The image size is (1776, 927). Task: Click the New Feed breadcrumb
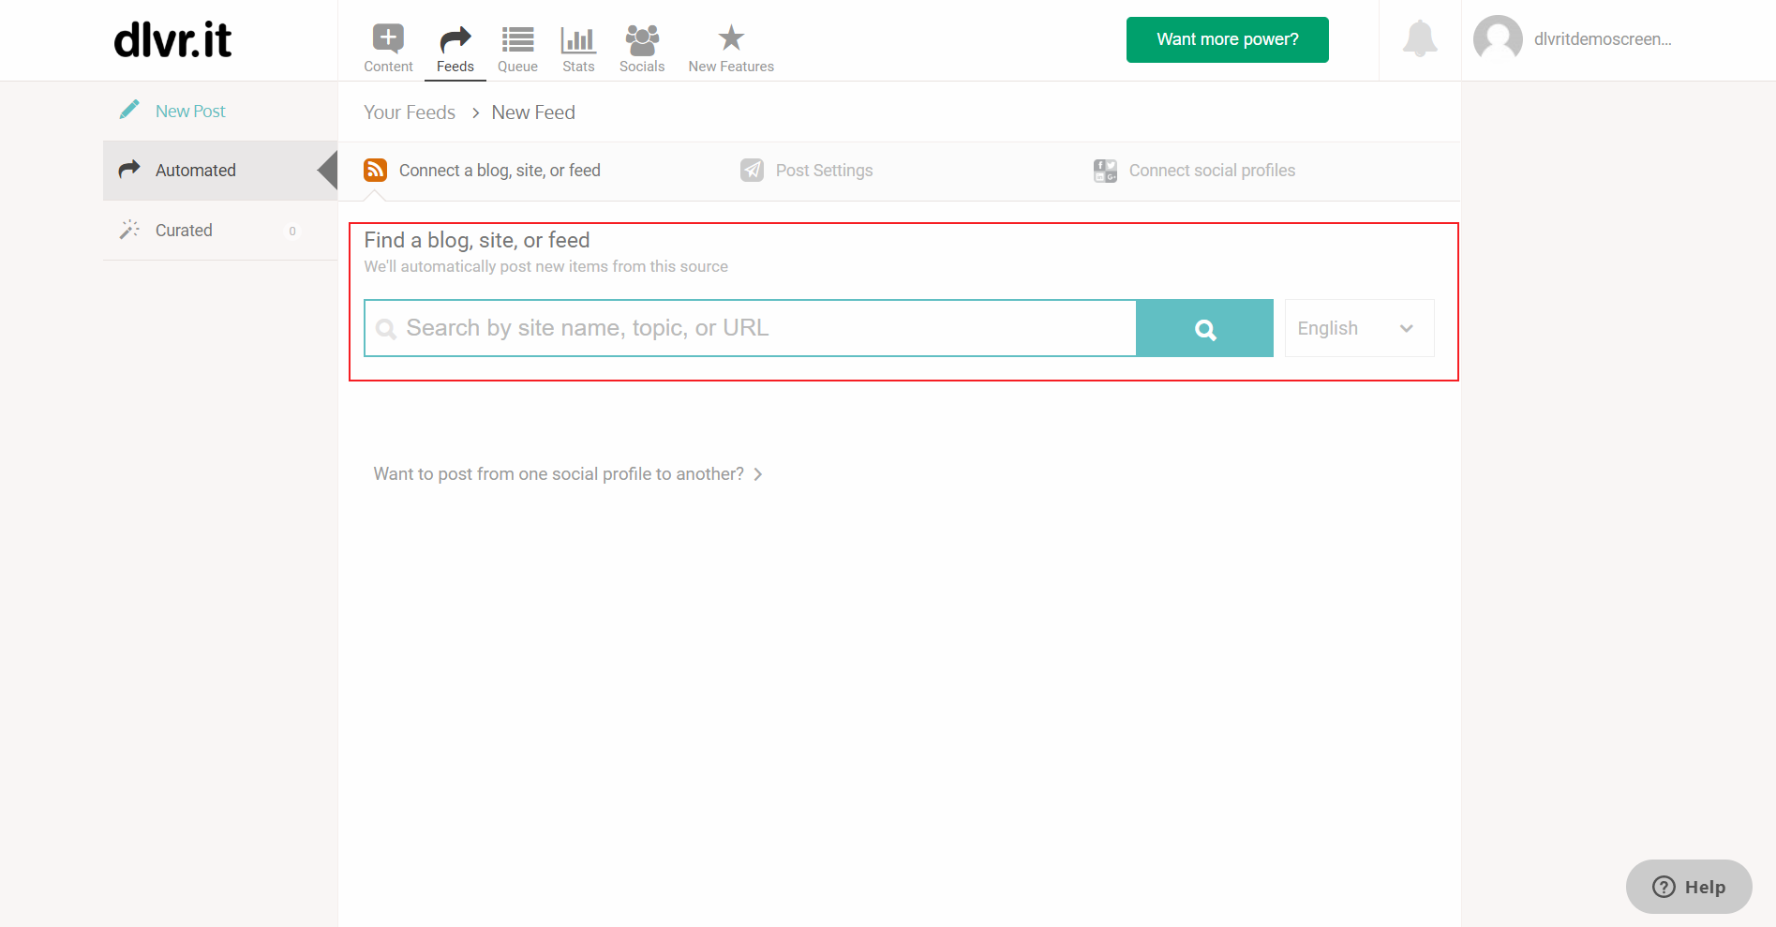533,112
